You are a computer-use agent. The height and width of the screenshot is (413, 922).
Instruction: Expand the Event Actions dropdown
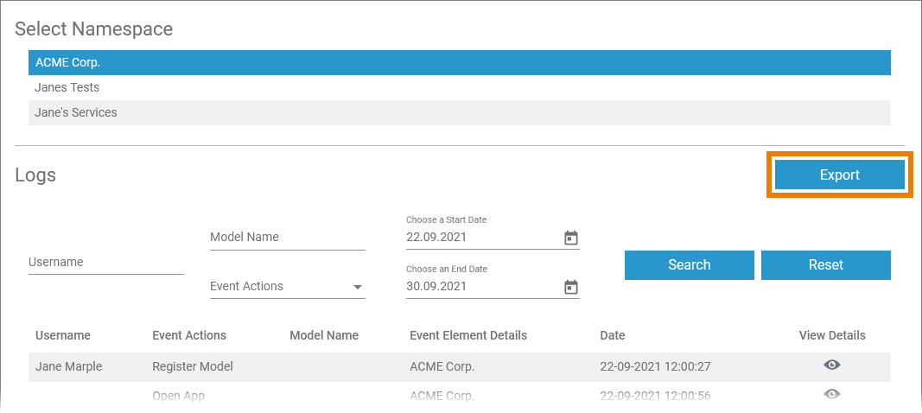click(x=357, y=287)
